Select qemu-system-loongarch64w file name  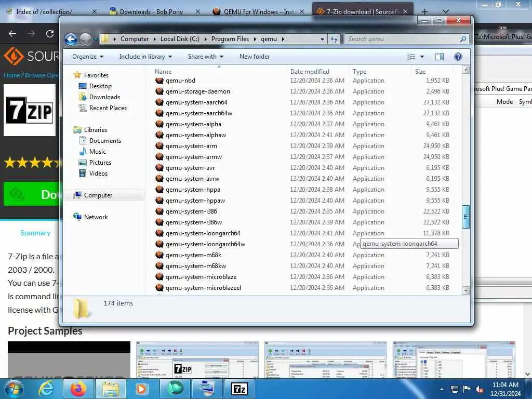pos(205,244)
